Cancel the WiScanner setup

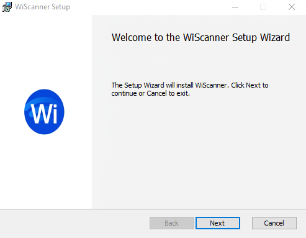[x=274, y=223]
